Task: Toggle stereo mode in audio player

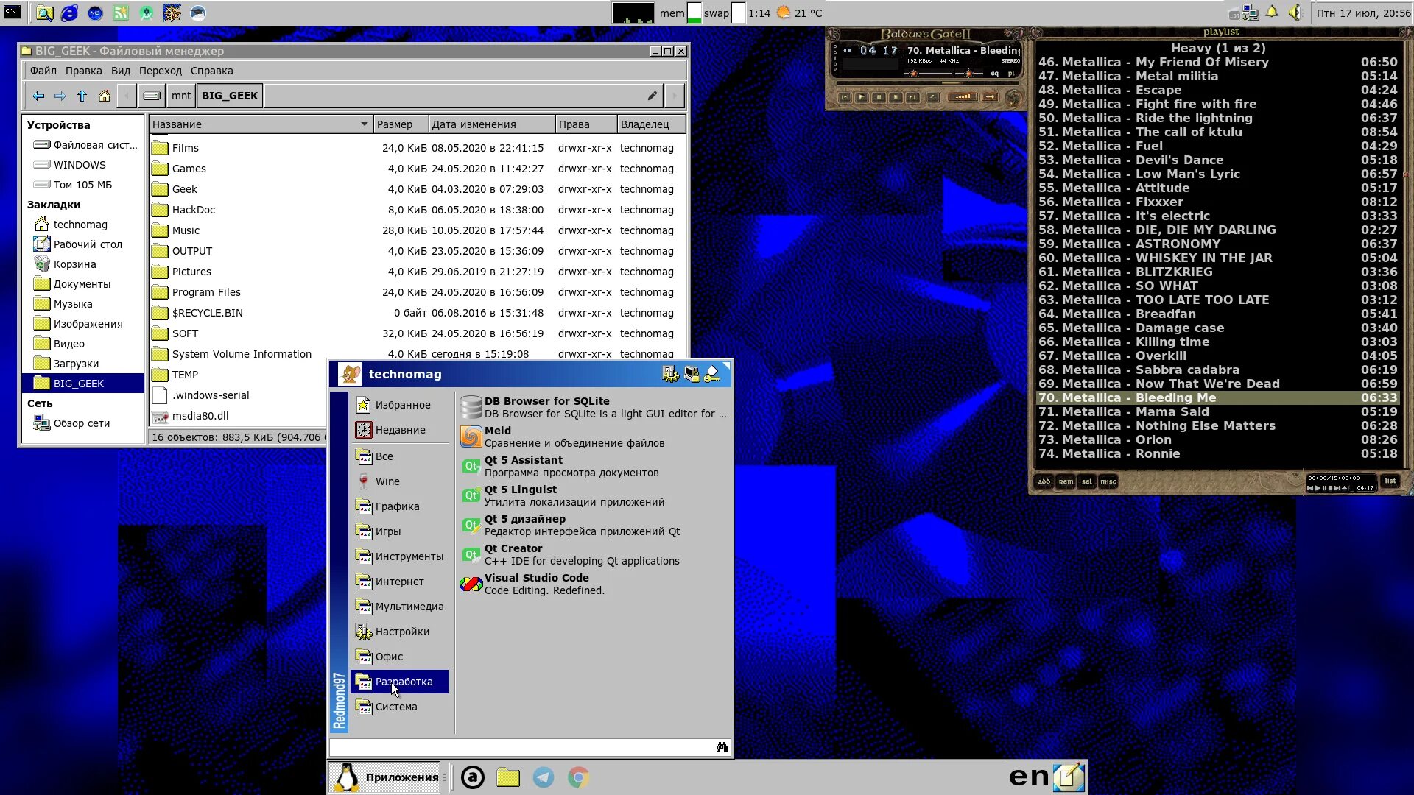Action: 1007,60
